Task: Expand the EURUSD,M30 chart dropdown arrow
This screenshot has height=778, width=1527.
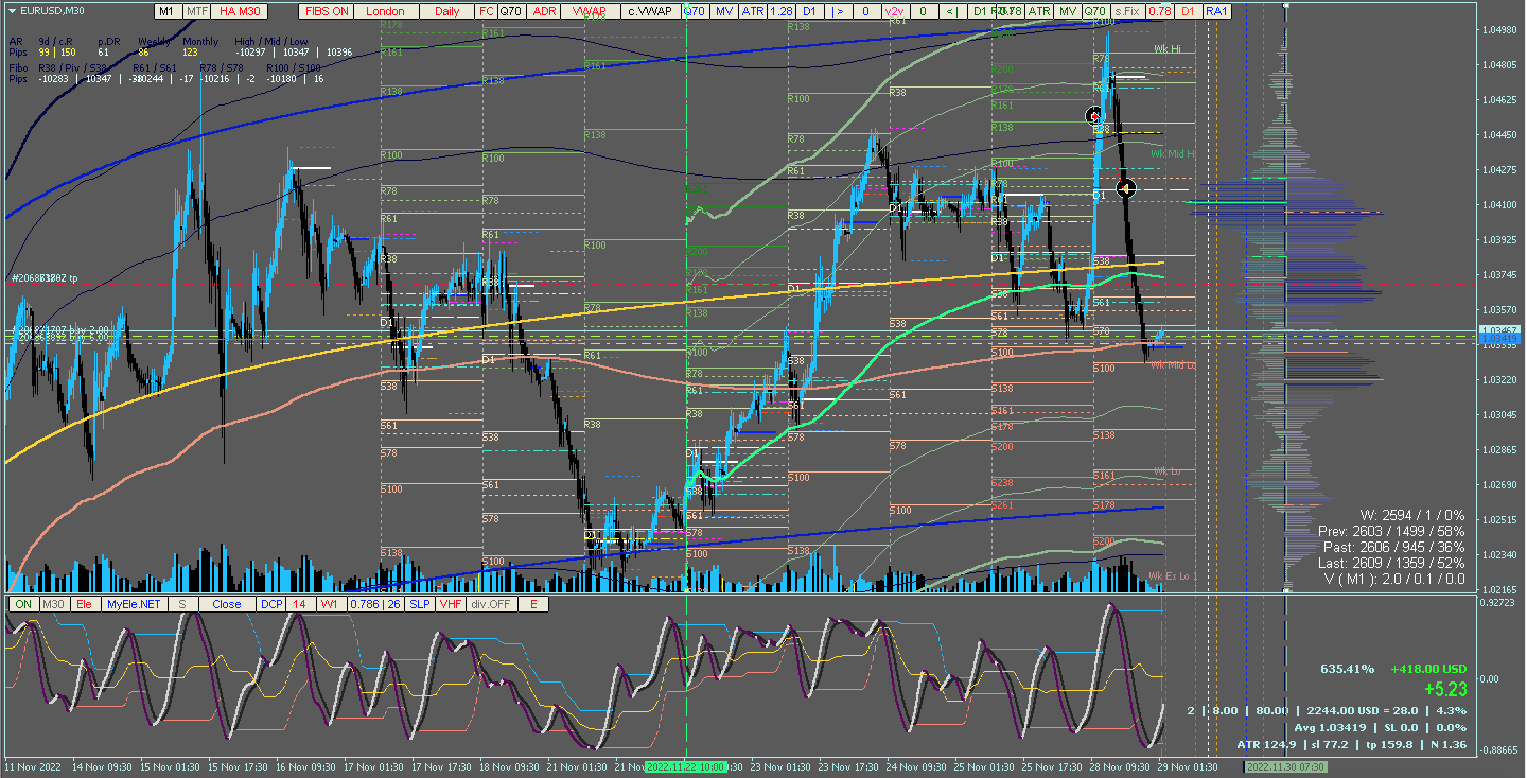Action: pos(12,11)
